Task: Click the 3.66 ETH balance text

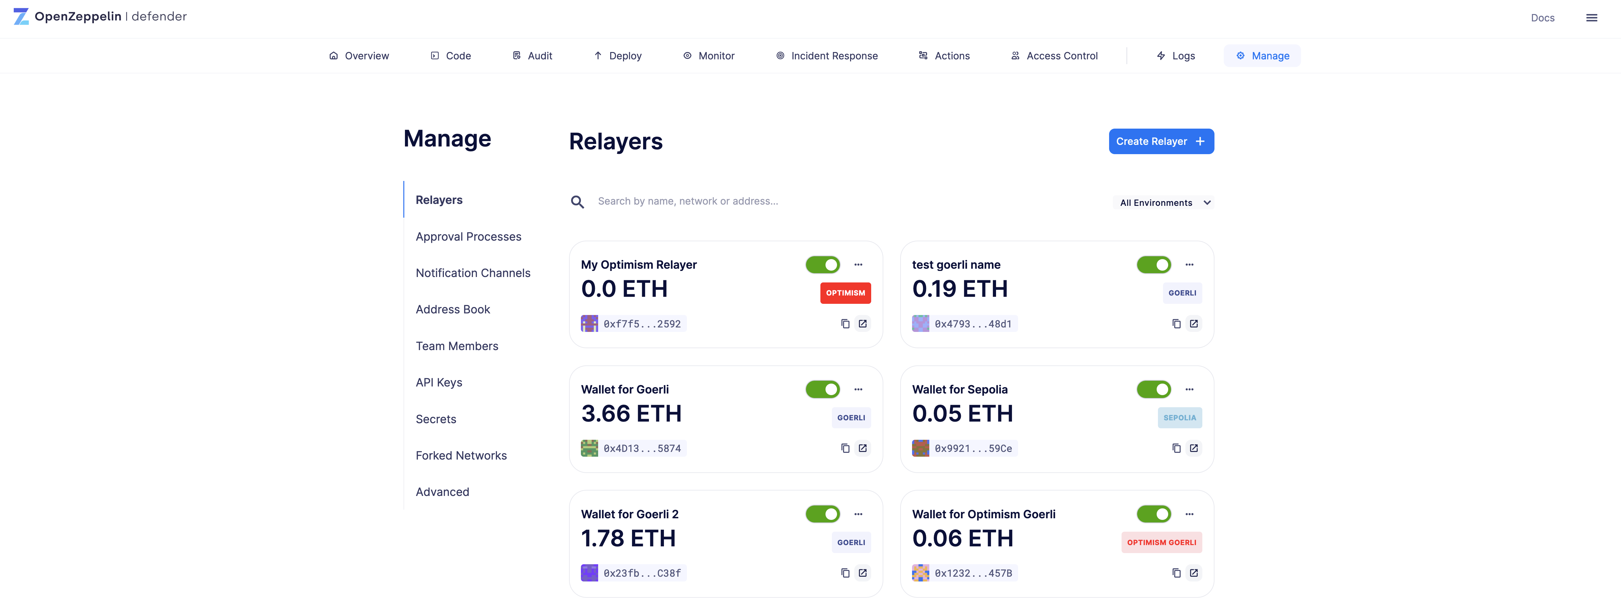Action: click(631, 414)
